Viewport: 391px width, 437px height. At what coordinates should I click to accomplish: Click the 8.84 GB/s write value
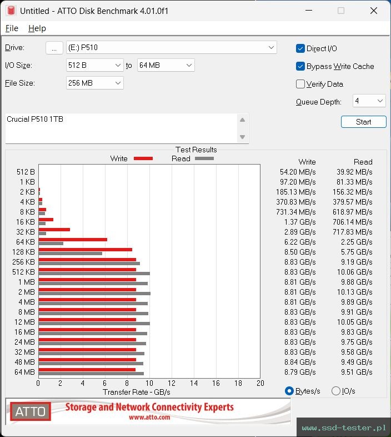click(300, 362)
